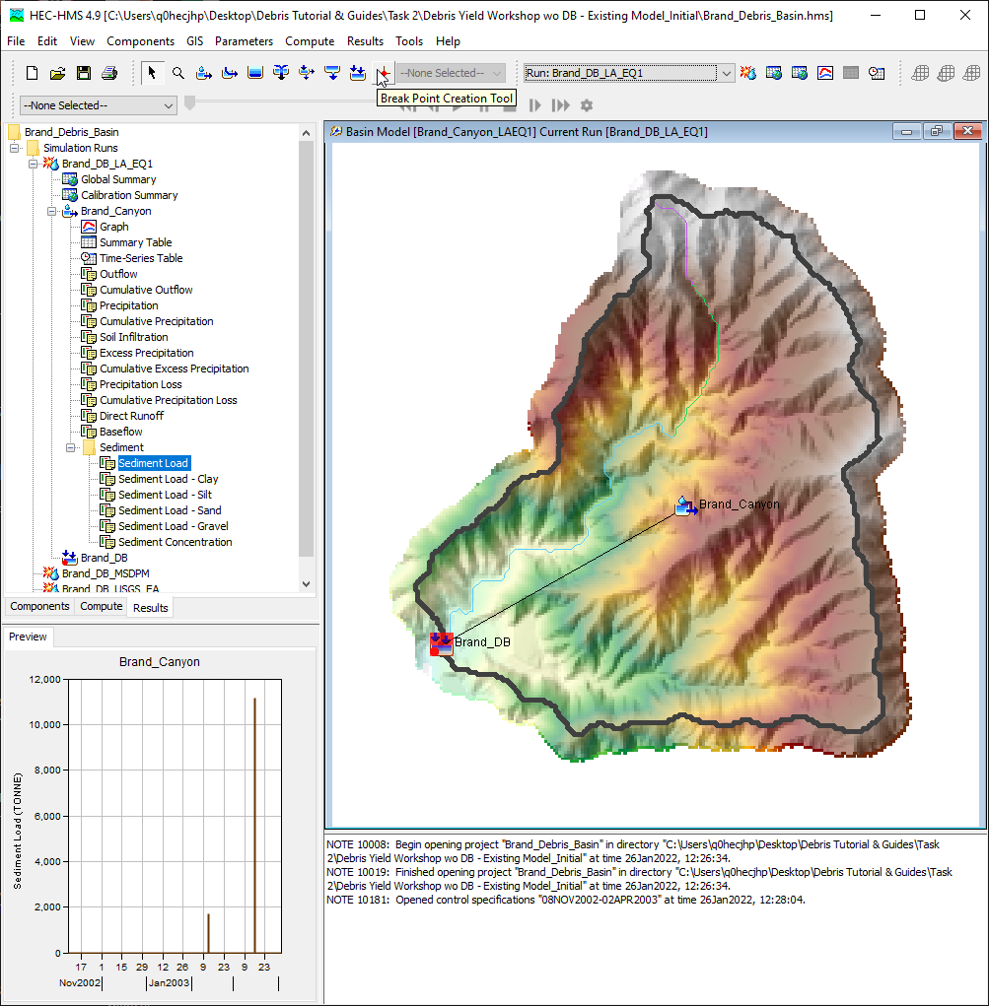Select Time-Series Table in the tree
This screenshot has width=989, height=1006.
click(141, 258)
